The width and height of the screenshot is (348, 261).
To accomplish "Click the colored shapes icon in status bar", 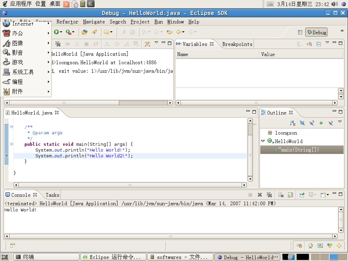I will (x=330, y=245).
